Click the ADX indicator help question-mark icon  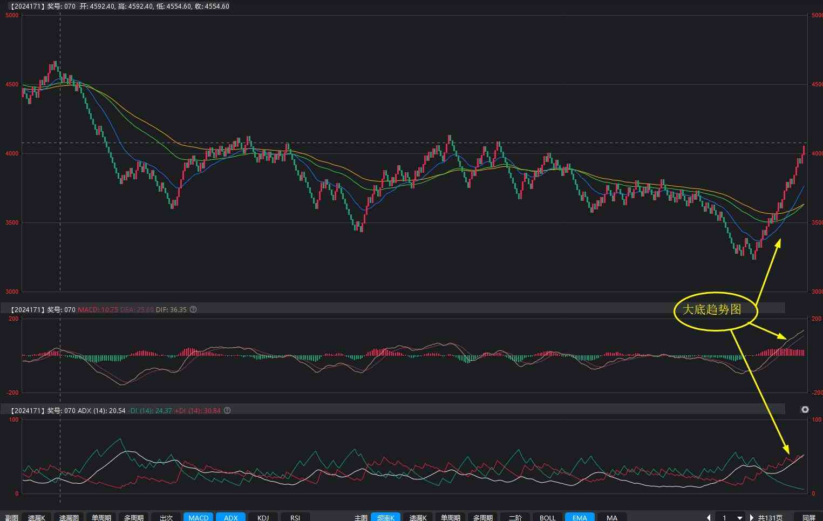tap(227, 410)
